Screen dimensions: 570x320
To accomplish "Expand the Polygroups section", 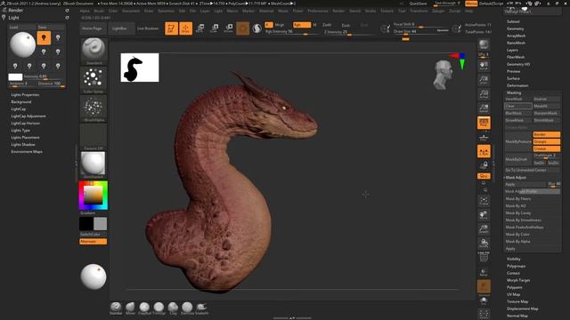I will [x=516, y=266].
